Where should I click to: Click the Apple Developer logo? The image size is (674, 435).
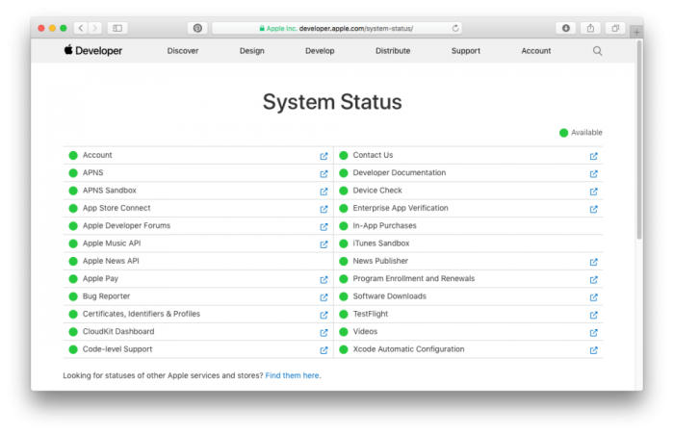coord(93,50)
